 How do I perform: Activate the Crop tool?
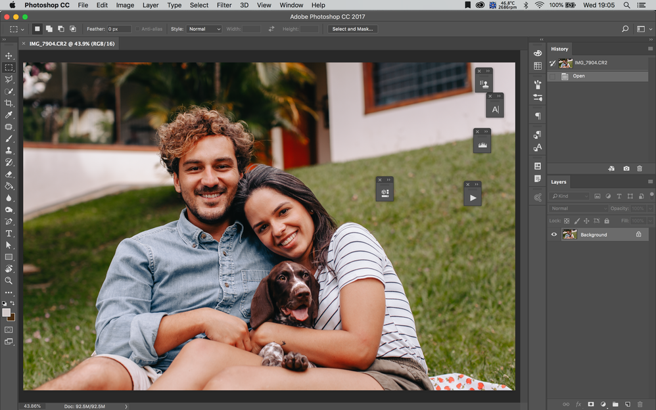click(9, 103)
